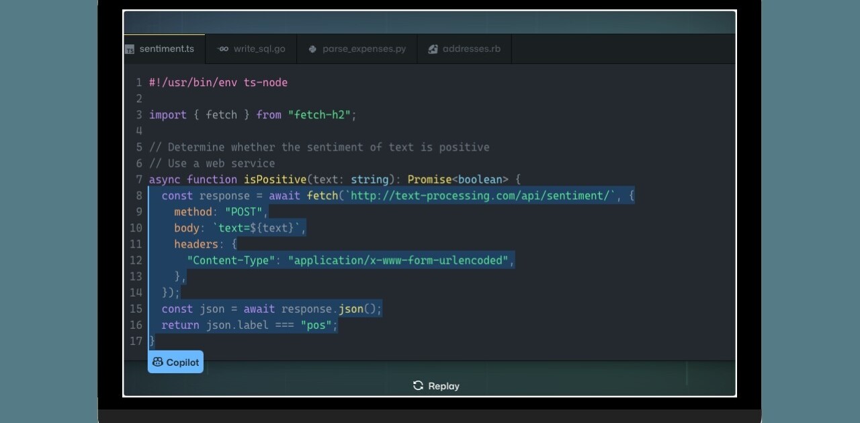860x423 pixels.
Task: Select the addresses.rb file tab
Action: (471, 49)
